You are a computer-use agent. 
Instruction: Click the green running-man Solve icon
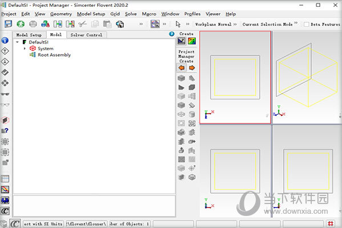pyautogui.click(x=21, y=24)
